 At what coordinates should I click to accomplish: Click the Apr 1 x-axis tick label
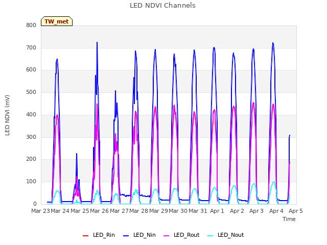(217, 211)
